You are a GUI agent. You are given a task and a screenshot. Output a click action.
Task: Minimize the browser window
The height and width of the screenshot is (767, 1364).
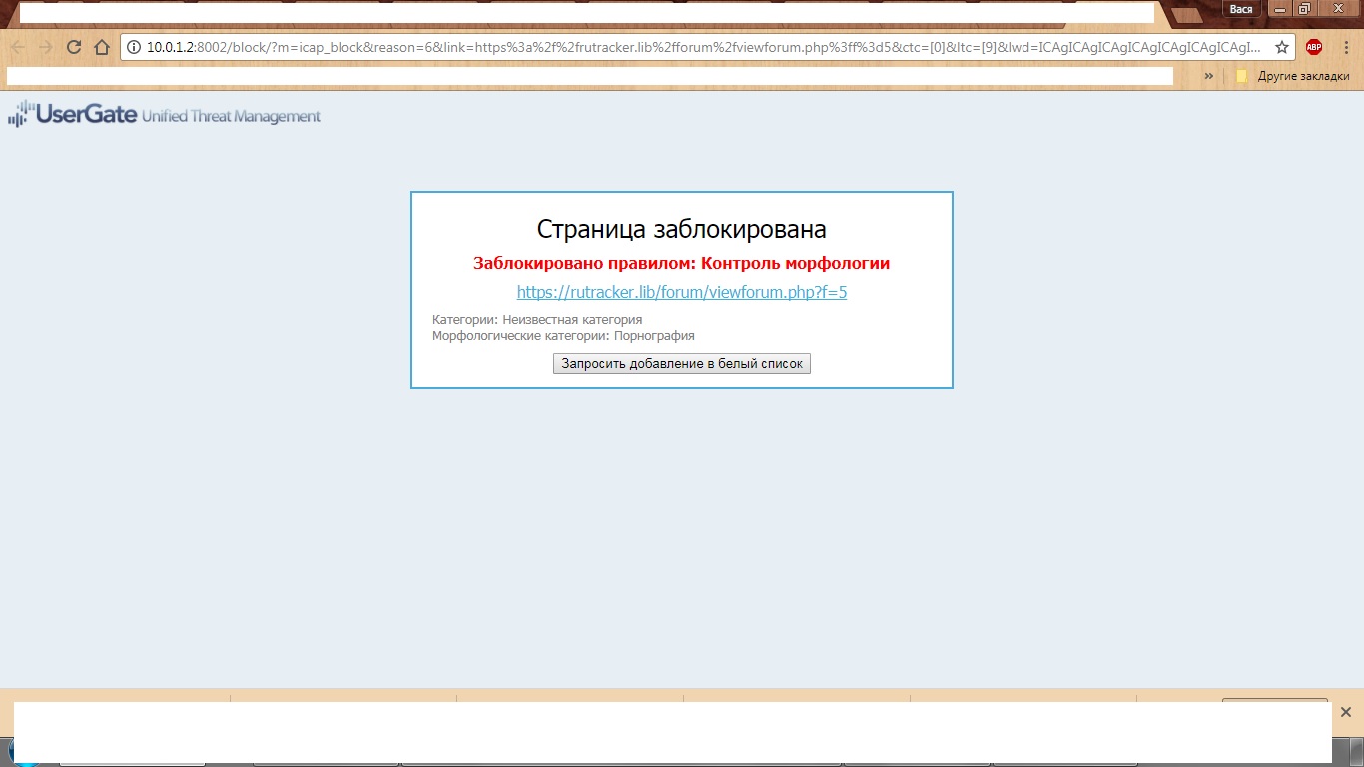click(1280, 8)
